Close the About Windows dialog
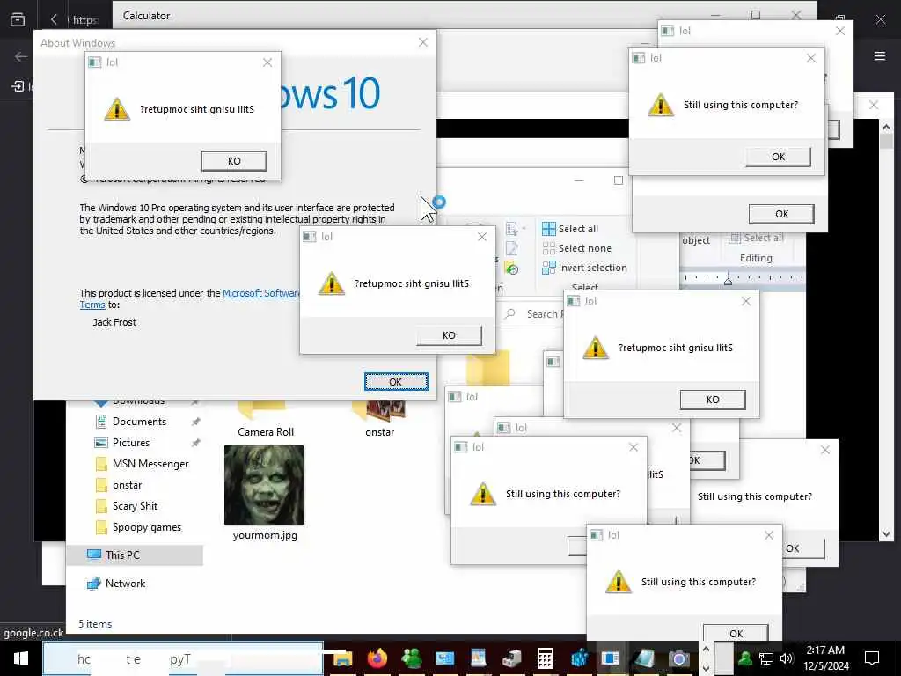 (423, 42)
